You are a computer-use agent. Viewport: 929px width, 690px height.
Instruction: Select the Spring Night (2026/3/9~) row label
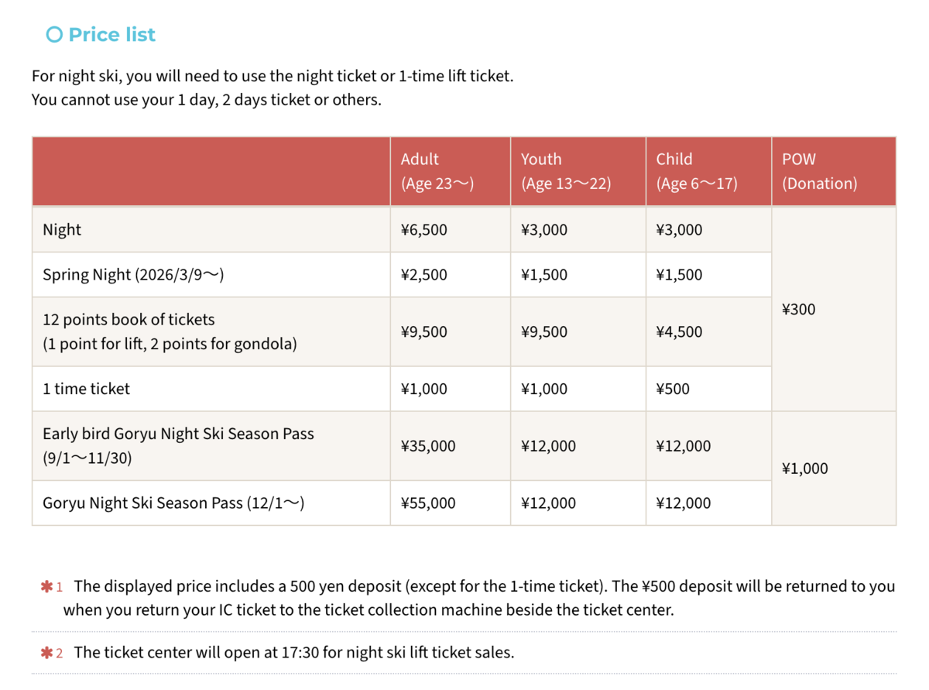coord(133,275)
